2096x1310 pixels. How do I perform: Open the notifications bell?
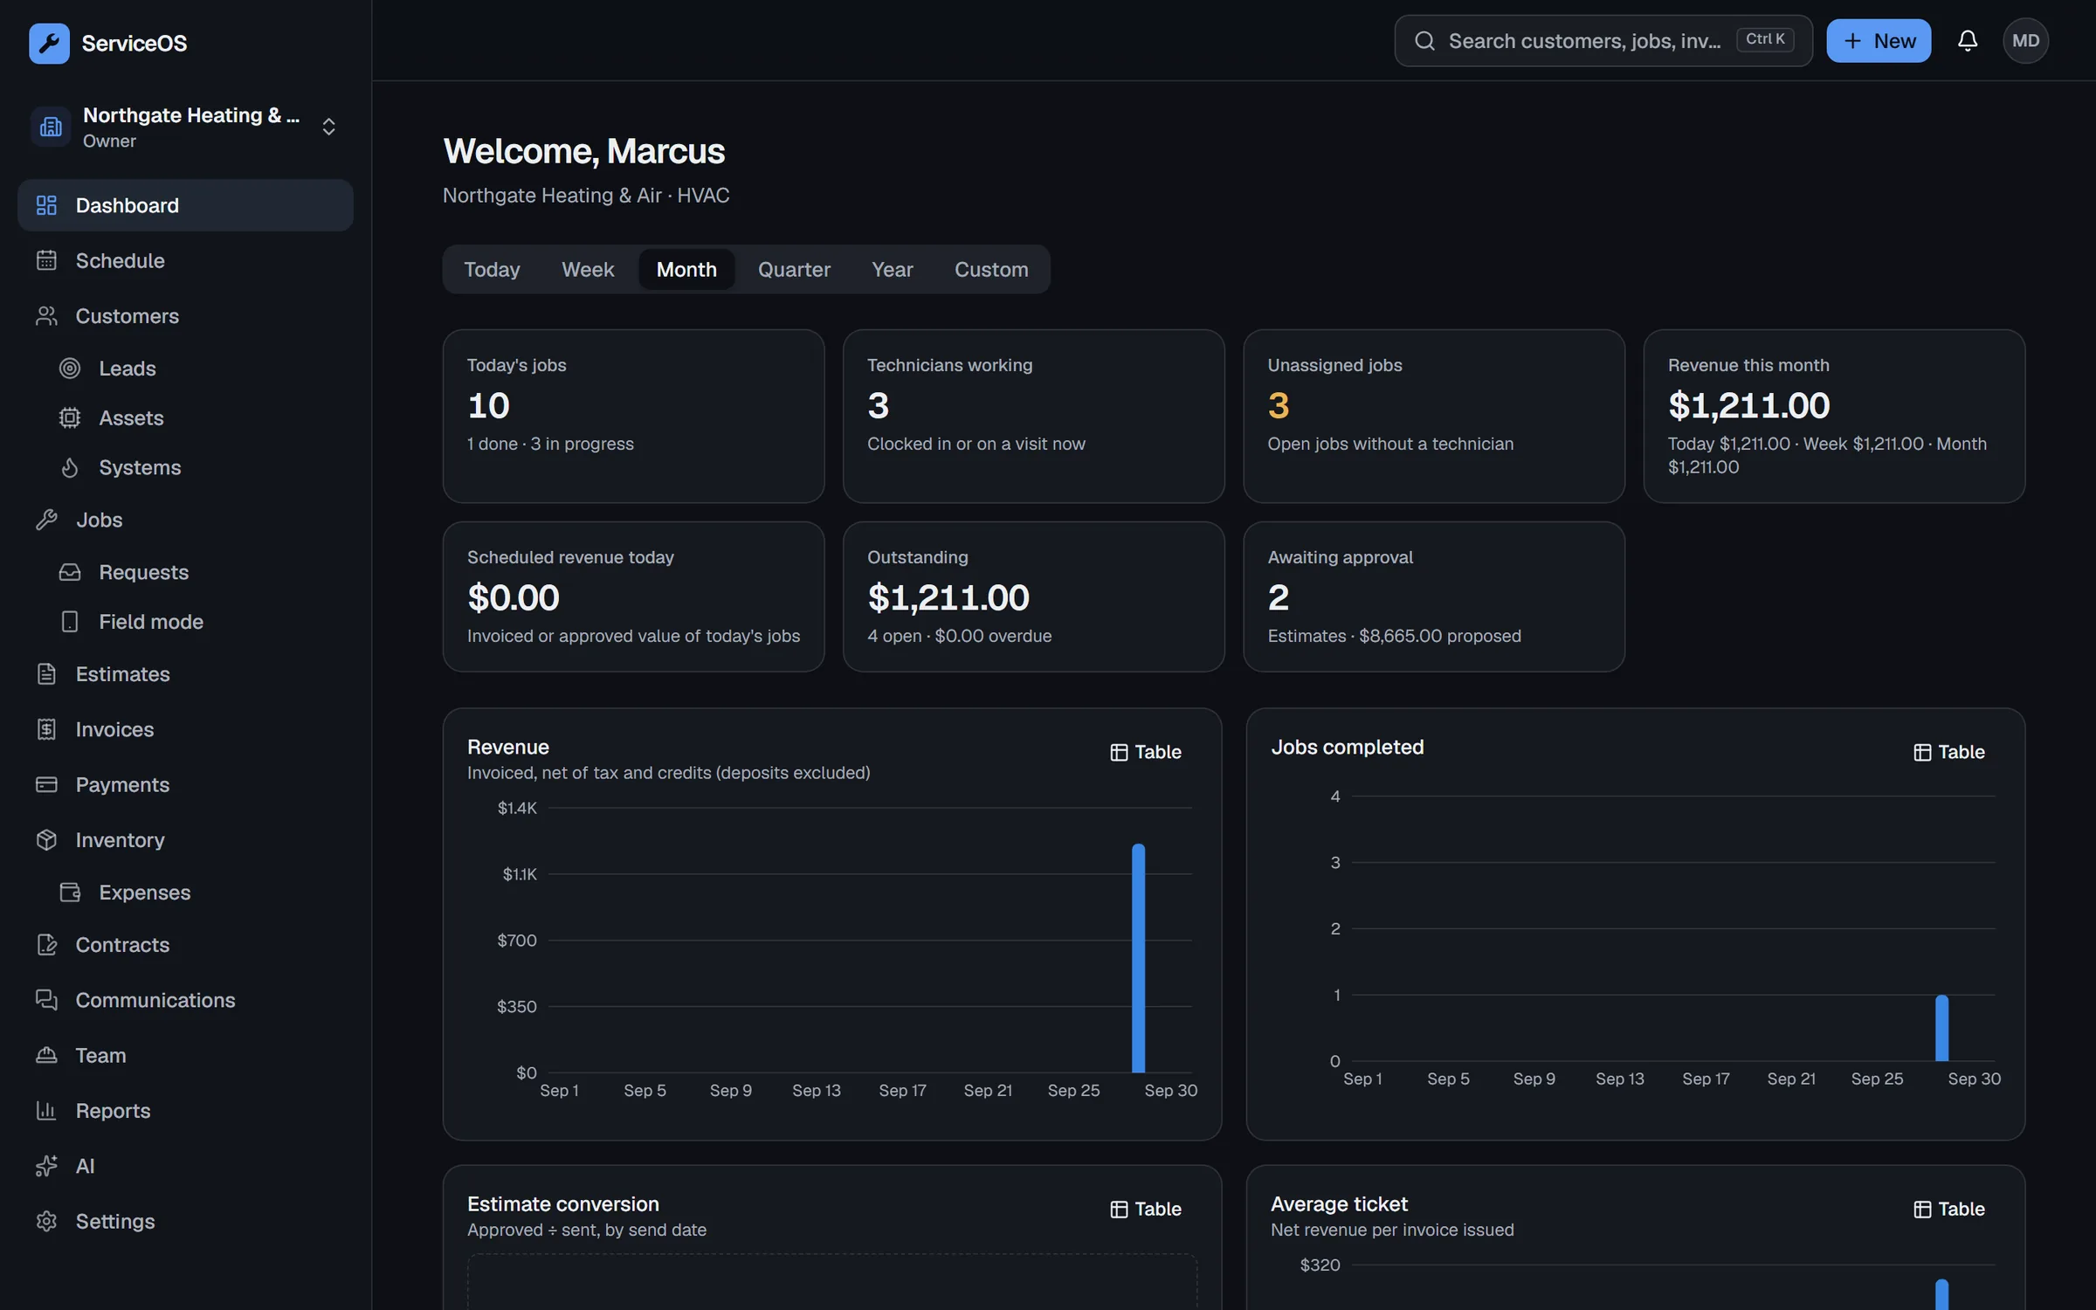pos(1967,41)
